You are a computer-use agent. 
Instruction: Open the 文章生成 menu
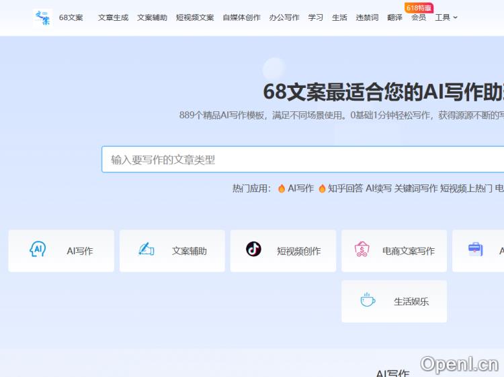113,17
